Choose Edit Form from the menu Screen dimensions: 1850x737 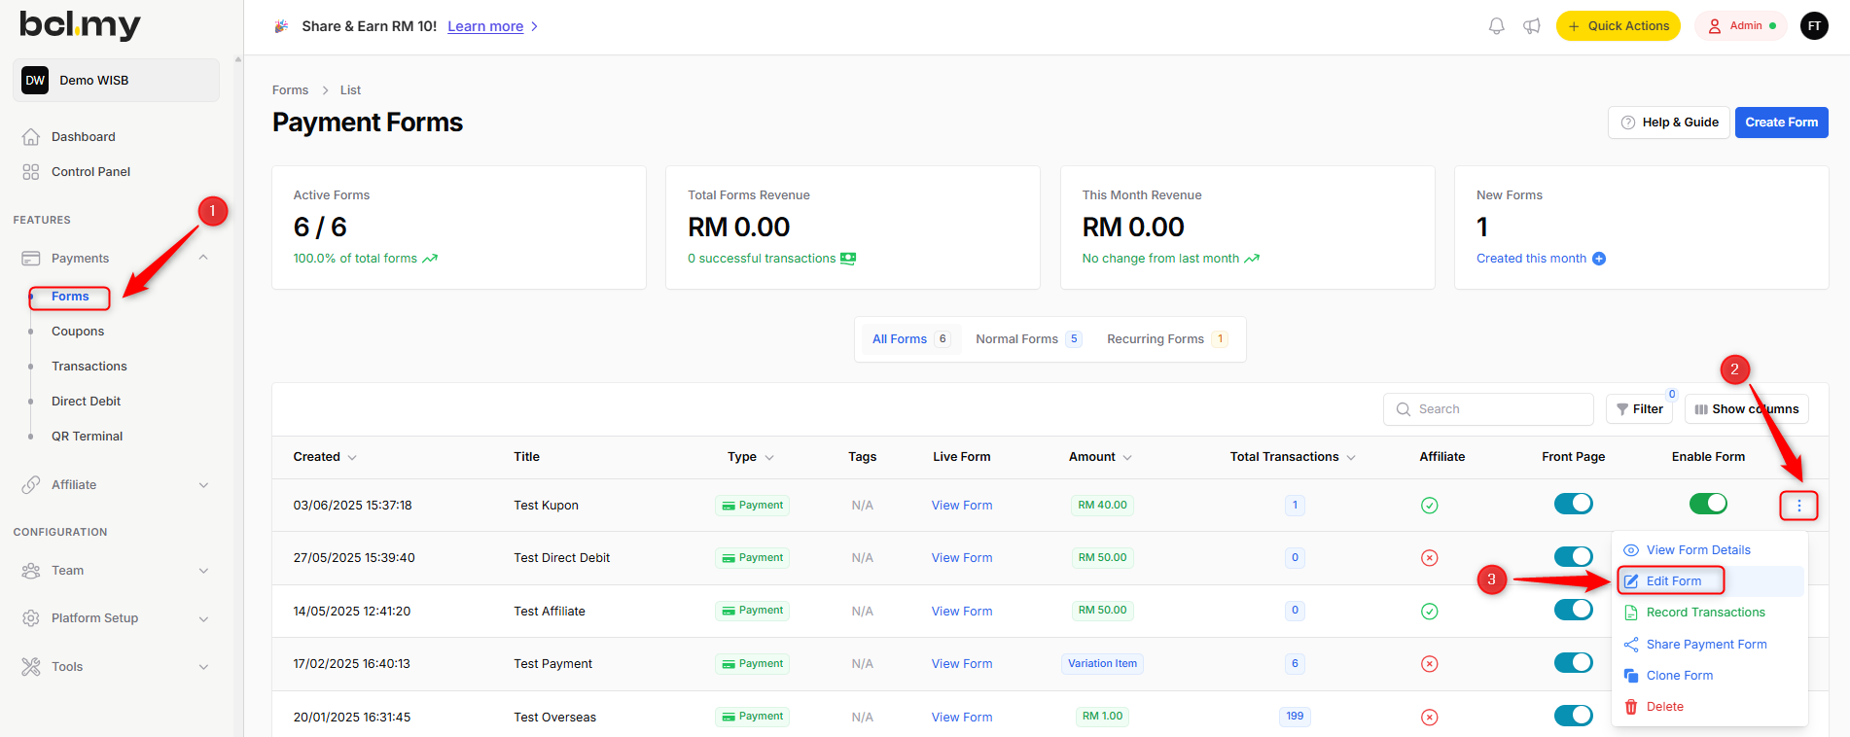[1711, 581]
